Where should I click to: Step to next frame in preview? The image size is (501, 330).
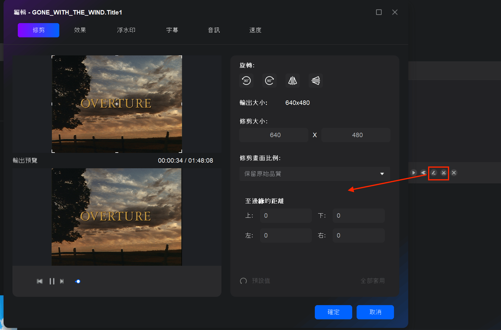tap(62, 281)
